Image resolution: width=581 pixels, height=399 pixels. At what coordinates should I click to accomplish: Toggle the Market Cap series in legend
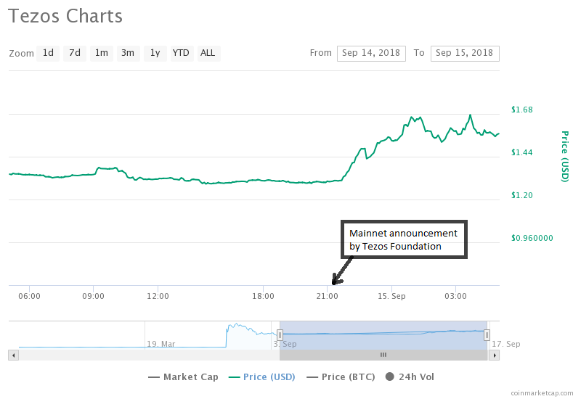point(183,377)
